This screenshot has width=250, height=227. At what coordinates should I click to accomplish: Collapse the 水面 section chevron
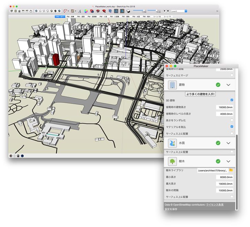tap(228, 143)
